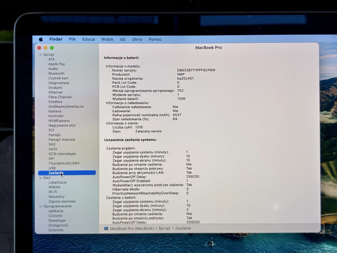The height and width of the screenshot is (253, 337).
Task: Select Czcionki in the sidebar
Action: point(56,216)
